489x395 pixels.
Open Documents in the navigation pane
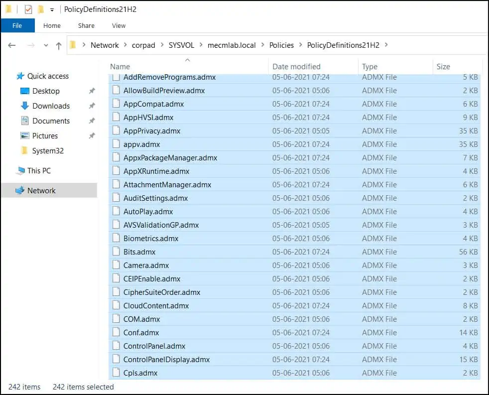pos(51,121)
